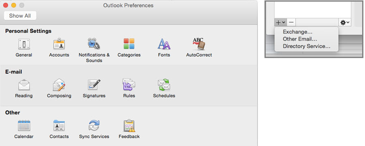365x146 pixels.
Task: Choose Other Email... menu item
Action: point(300,39)
